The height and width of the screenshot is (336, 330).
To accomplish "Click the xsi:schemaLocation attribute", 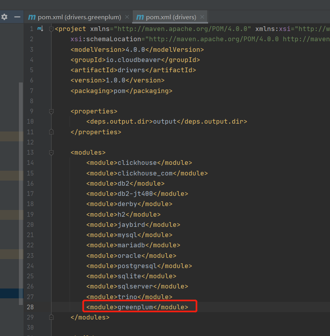I will pyautogui.click(x=106, y=39).
